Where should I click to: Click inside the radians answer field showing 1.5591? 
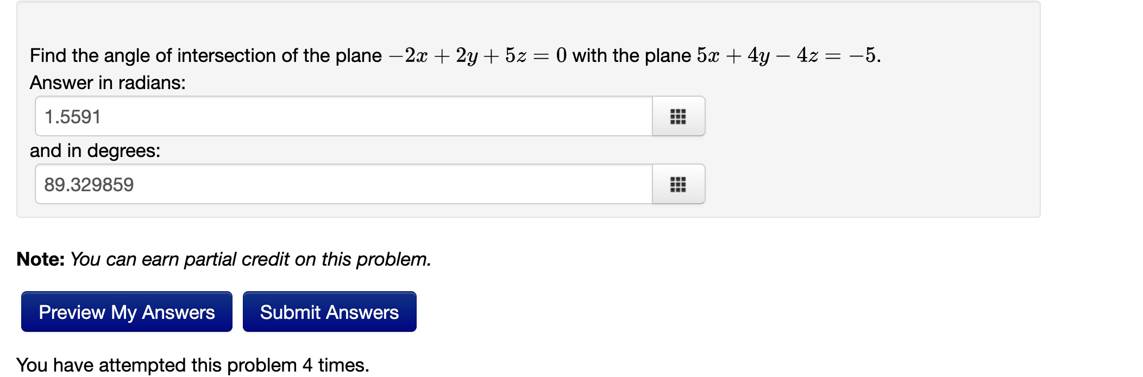pyautogui.click(x=326, y=116)
